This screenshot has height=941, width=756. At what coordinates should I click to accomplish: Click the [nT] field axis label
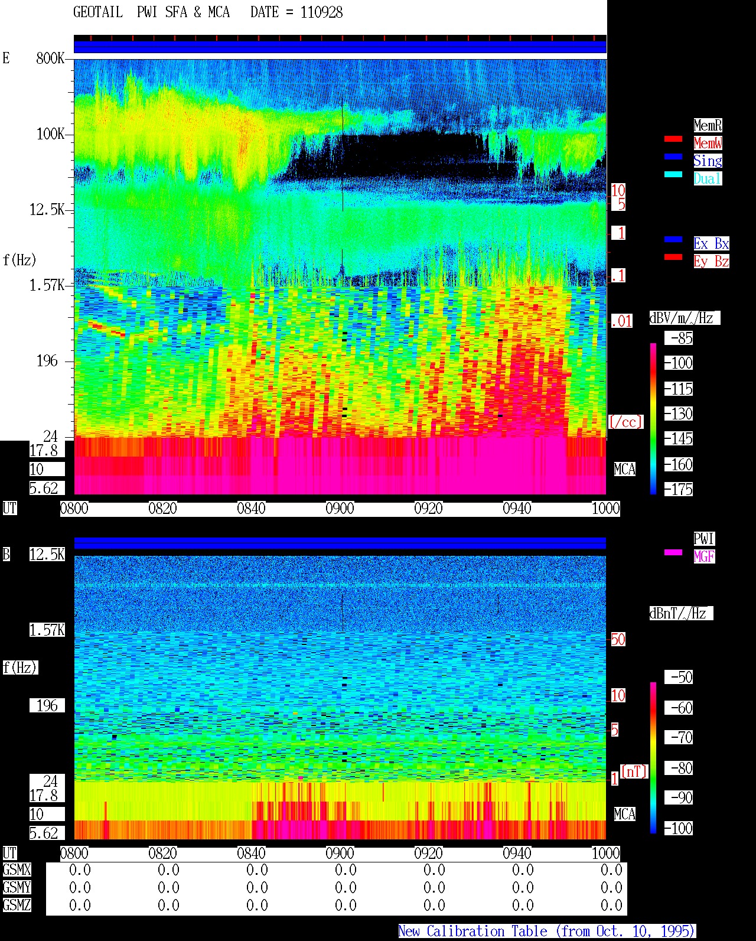click(634, 771)
